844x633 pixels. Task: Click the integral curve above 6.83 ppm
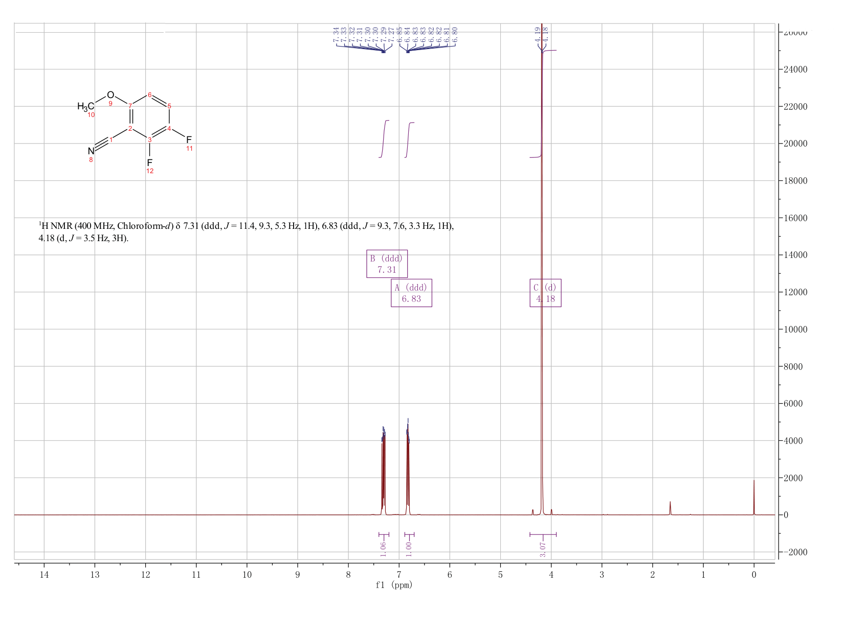409,139
